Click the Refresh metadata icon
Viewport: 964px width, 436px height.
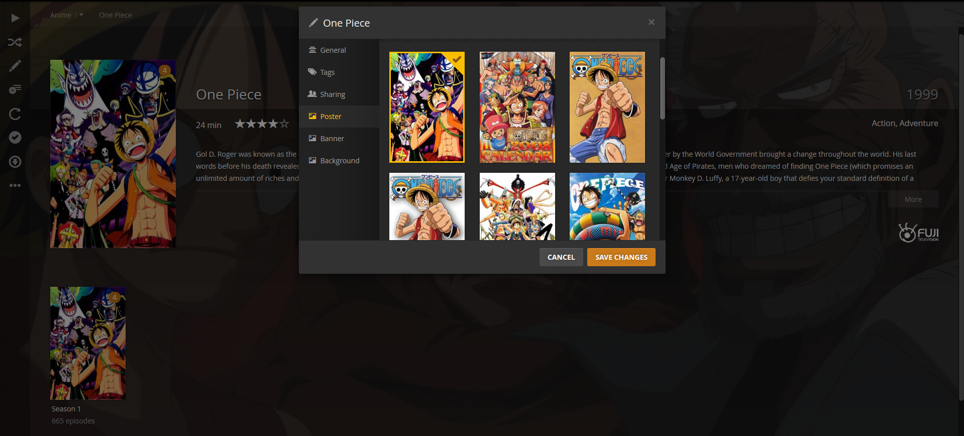click(15, 114)
